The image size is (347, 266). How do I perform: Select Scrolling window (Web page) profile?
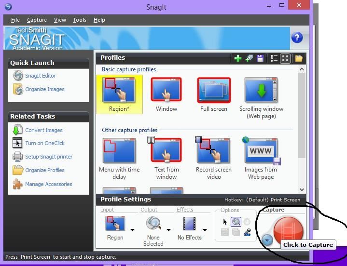tap(261, 98)
